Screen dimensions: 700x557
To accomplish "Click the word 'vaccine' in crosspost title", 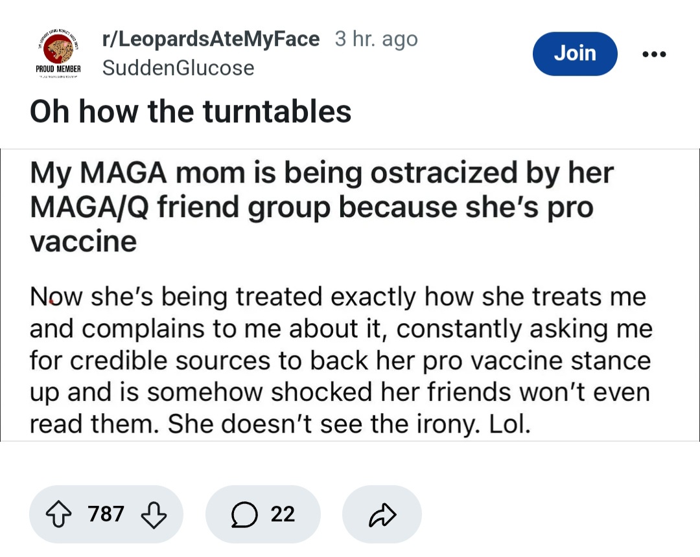I will pyautogui.click(x=84, y=242).
